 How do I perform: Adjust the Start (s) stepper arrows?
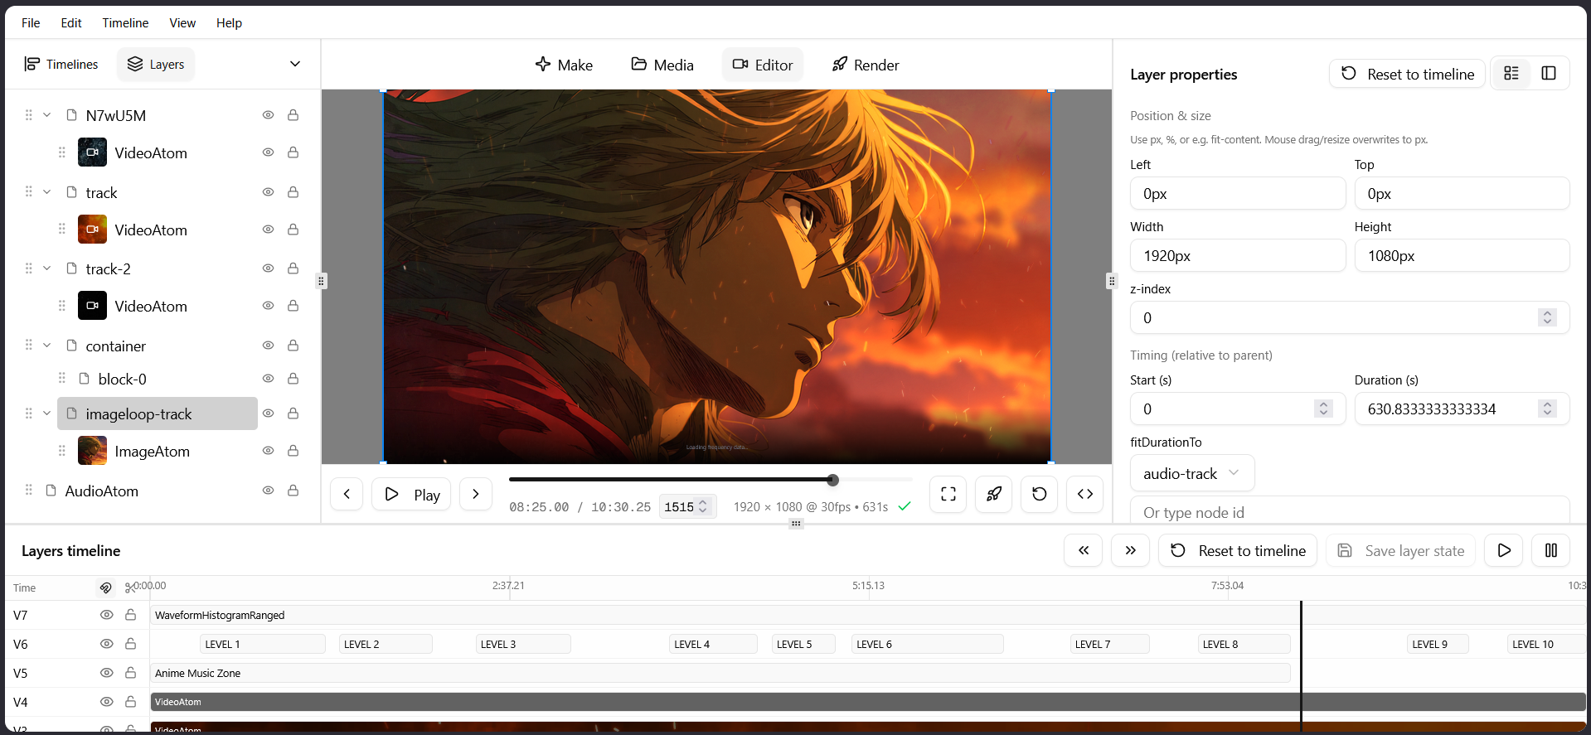point(1324,409)
